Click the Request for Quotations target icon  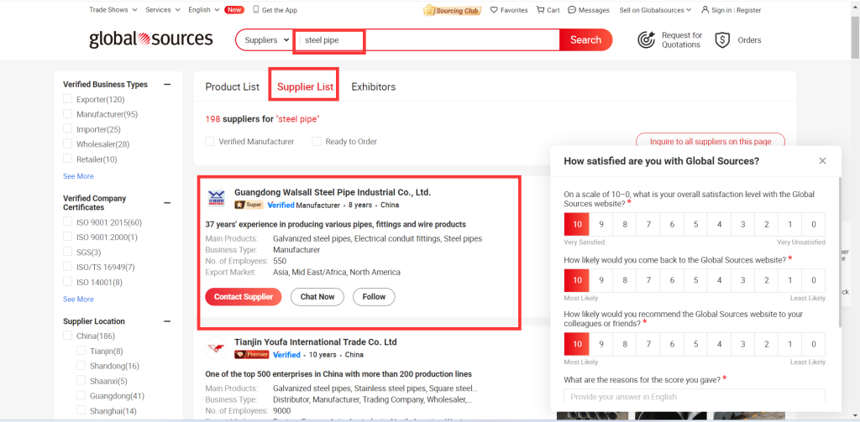click(x=646, y=39)
